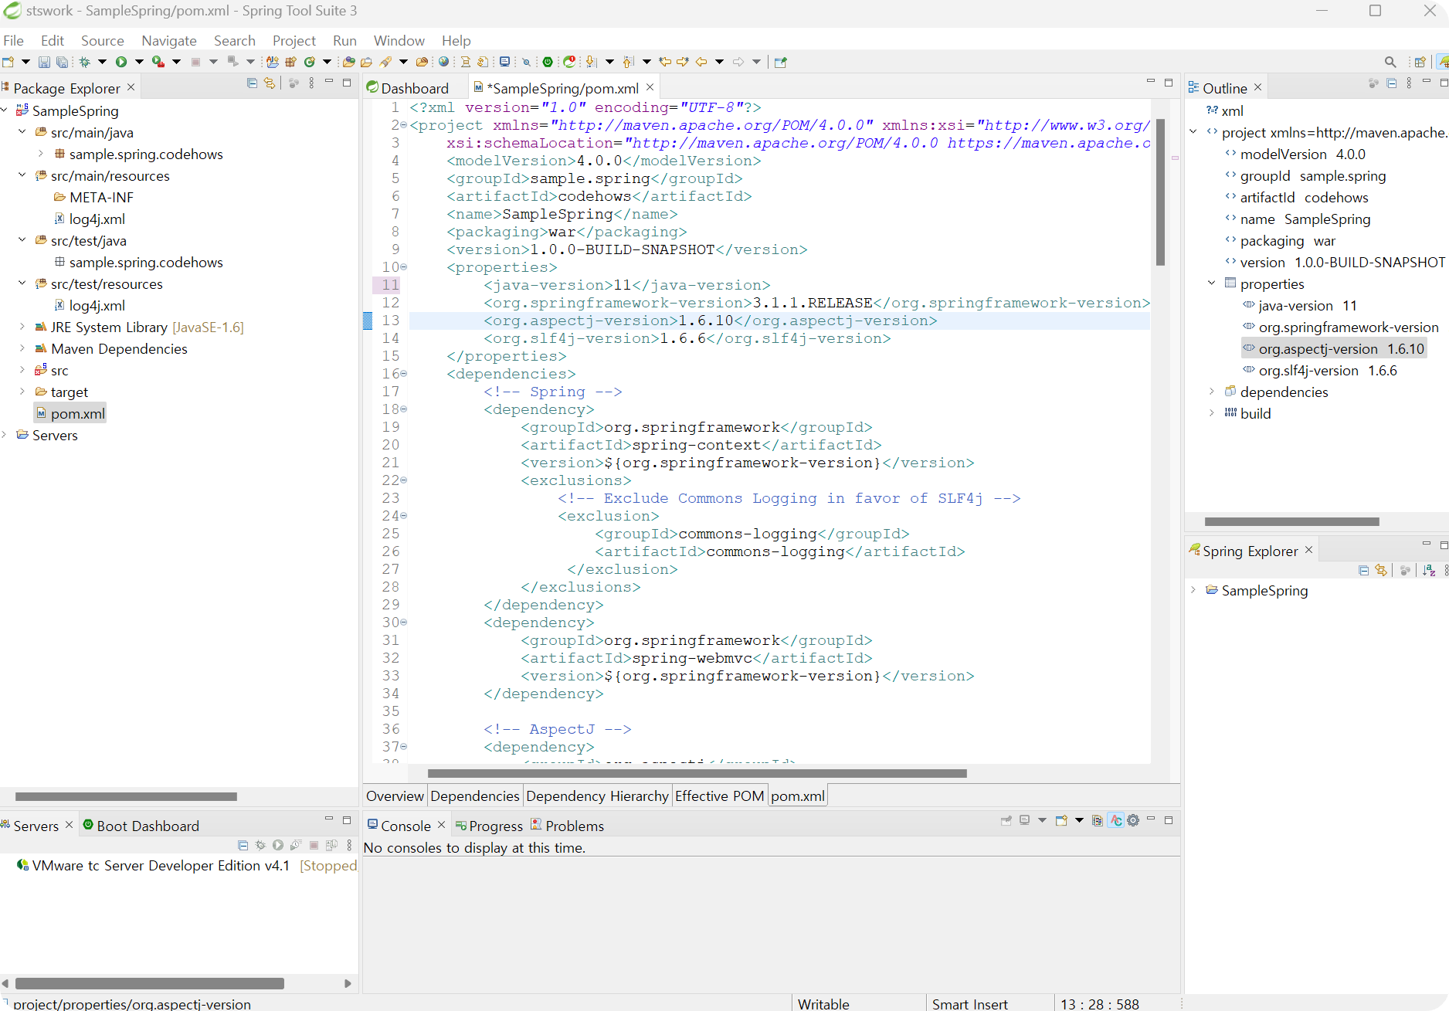This screenshot has width=1449, height=1011.
Task: Open the Progress tab
Action: coord(489,826)
